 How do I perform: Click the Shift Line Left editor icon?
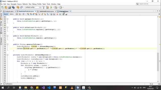tap(51, 14)
